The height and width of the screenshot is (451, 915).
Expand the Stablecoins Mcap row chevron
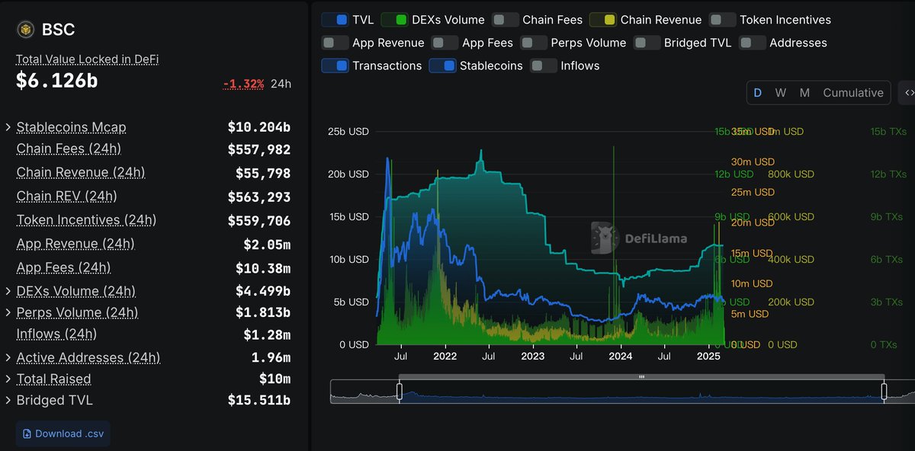click(x=8, y=127)
